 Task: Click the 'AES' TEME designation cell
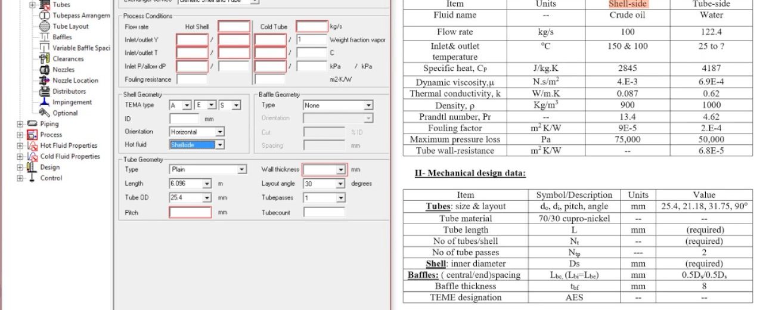tap(574, 297)
